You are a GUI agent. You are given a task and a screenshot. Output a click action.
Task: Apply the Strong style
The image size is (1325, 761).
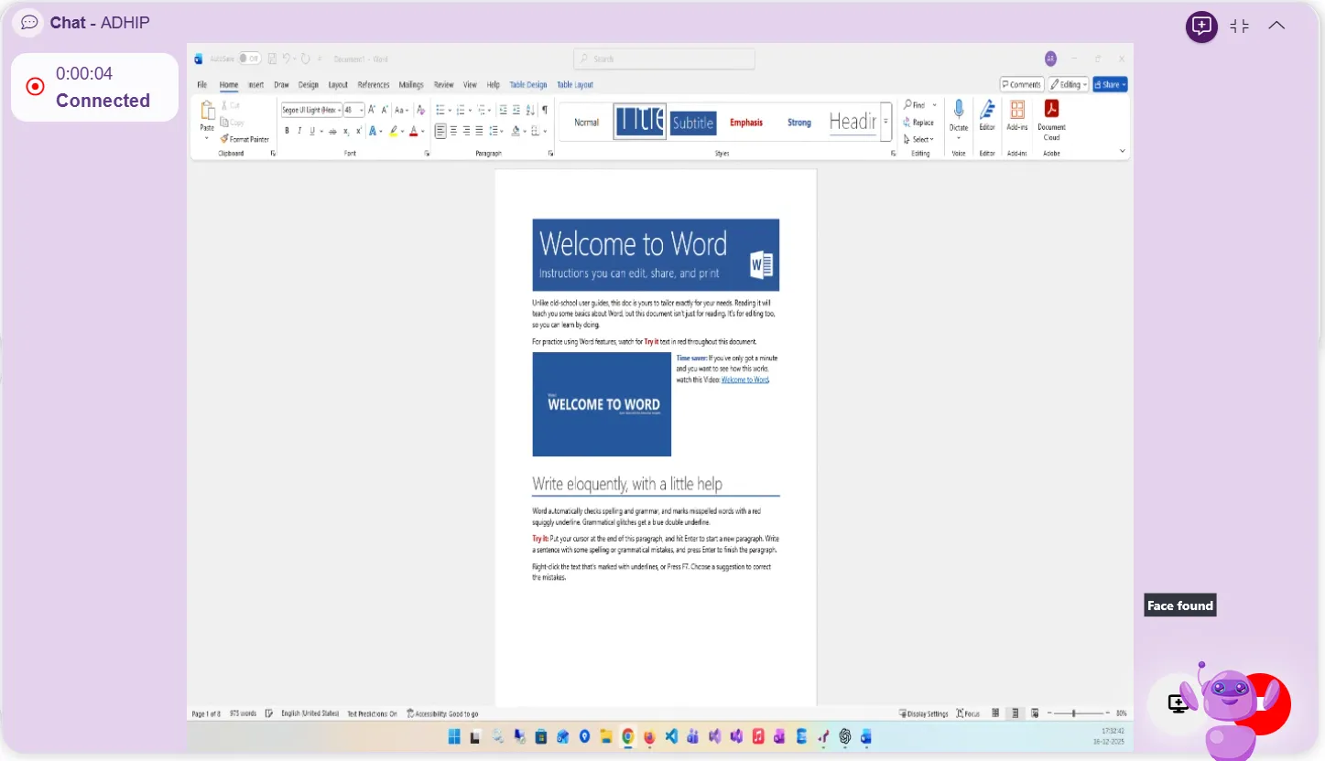(x=799, y=123)
